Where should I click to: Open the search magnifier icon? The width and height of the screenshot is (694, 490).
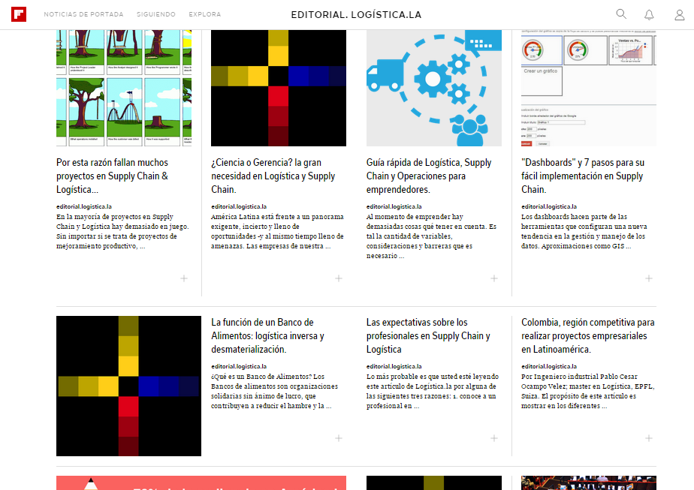point(621,14)
